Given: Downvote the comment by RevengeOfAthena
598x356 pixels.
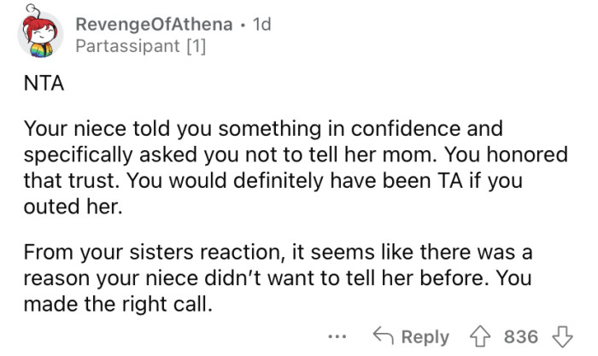Looking at the screenshot, I should [565, 336].
